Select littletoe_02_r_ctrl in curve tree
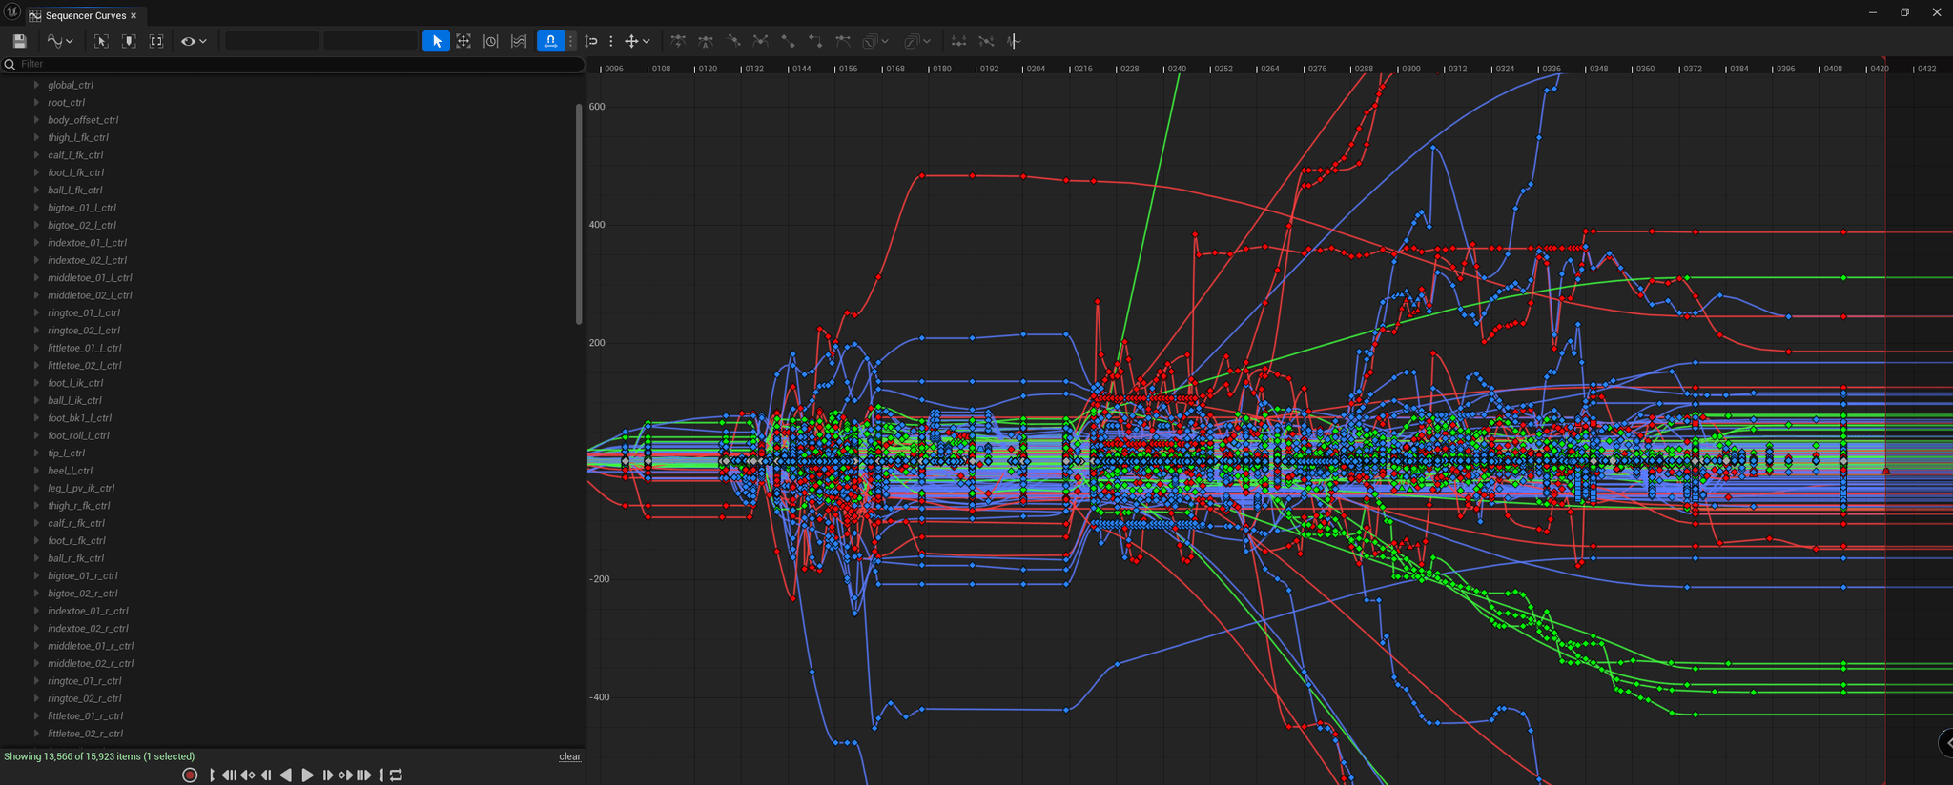This screenshot has height=785, width=1953. [86, 734]
